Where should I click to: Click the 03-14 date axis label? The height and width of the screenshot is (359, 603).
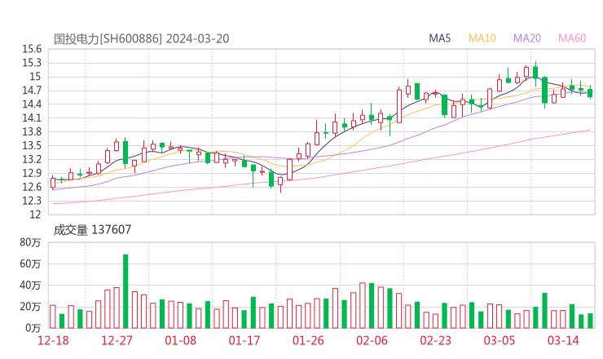click(x=563, y=340)
